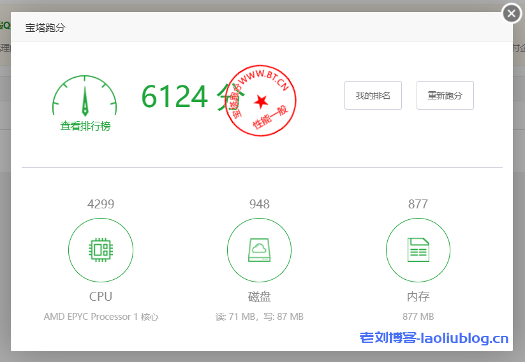Viewport: 525px width, 362px height.
Task: Click the disk read/write speed text
Action: [x=259, y=317]
